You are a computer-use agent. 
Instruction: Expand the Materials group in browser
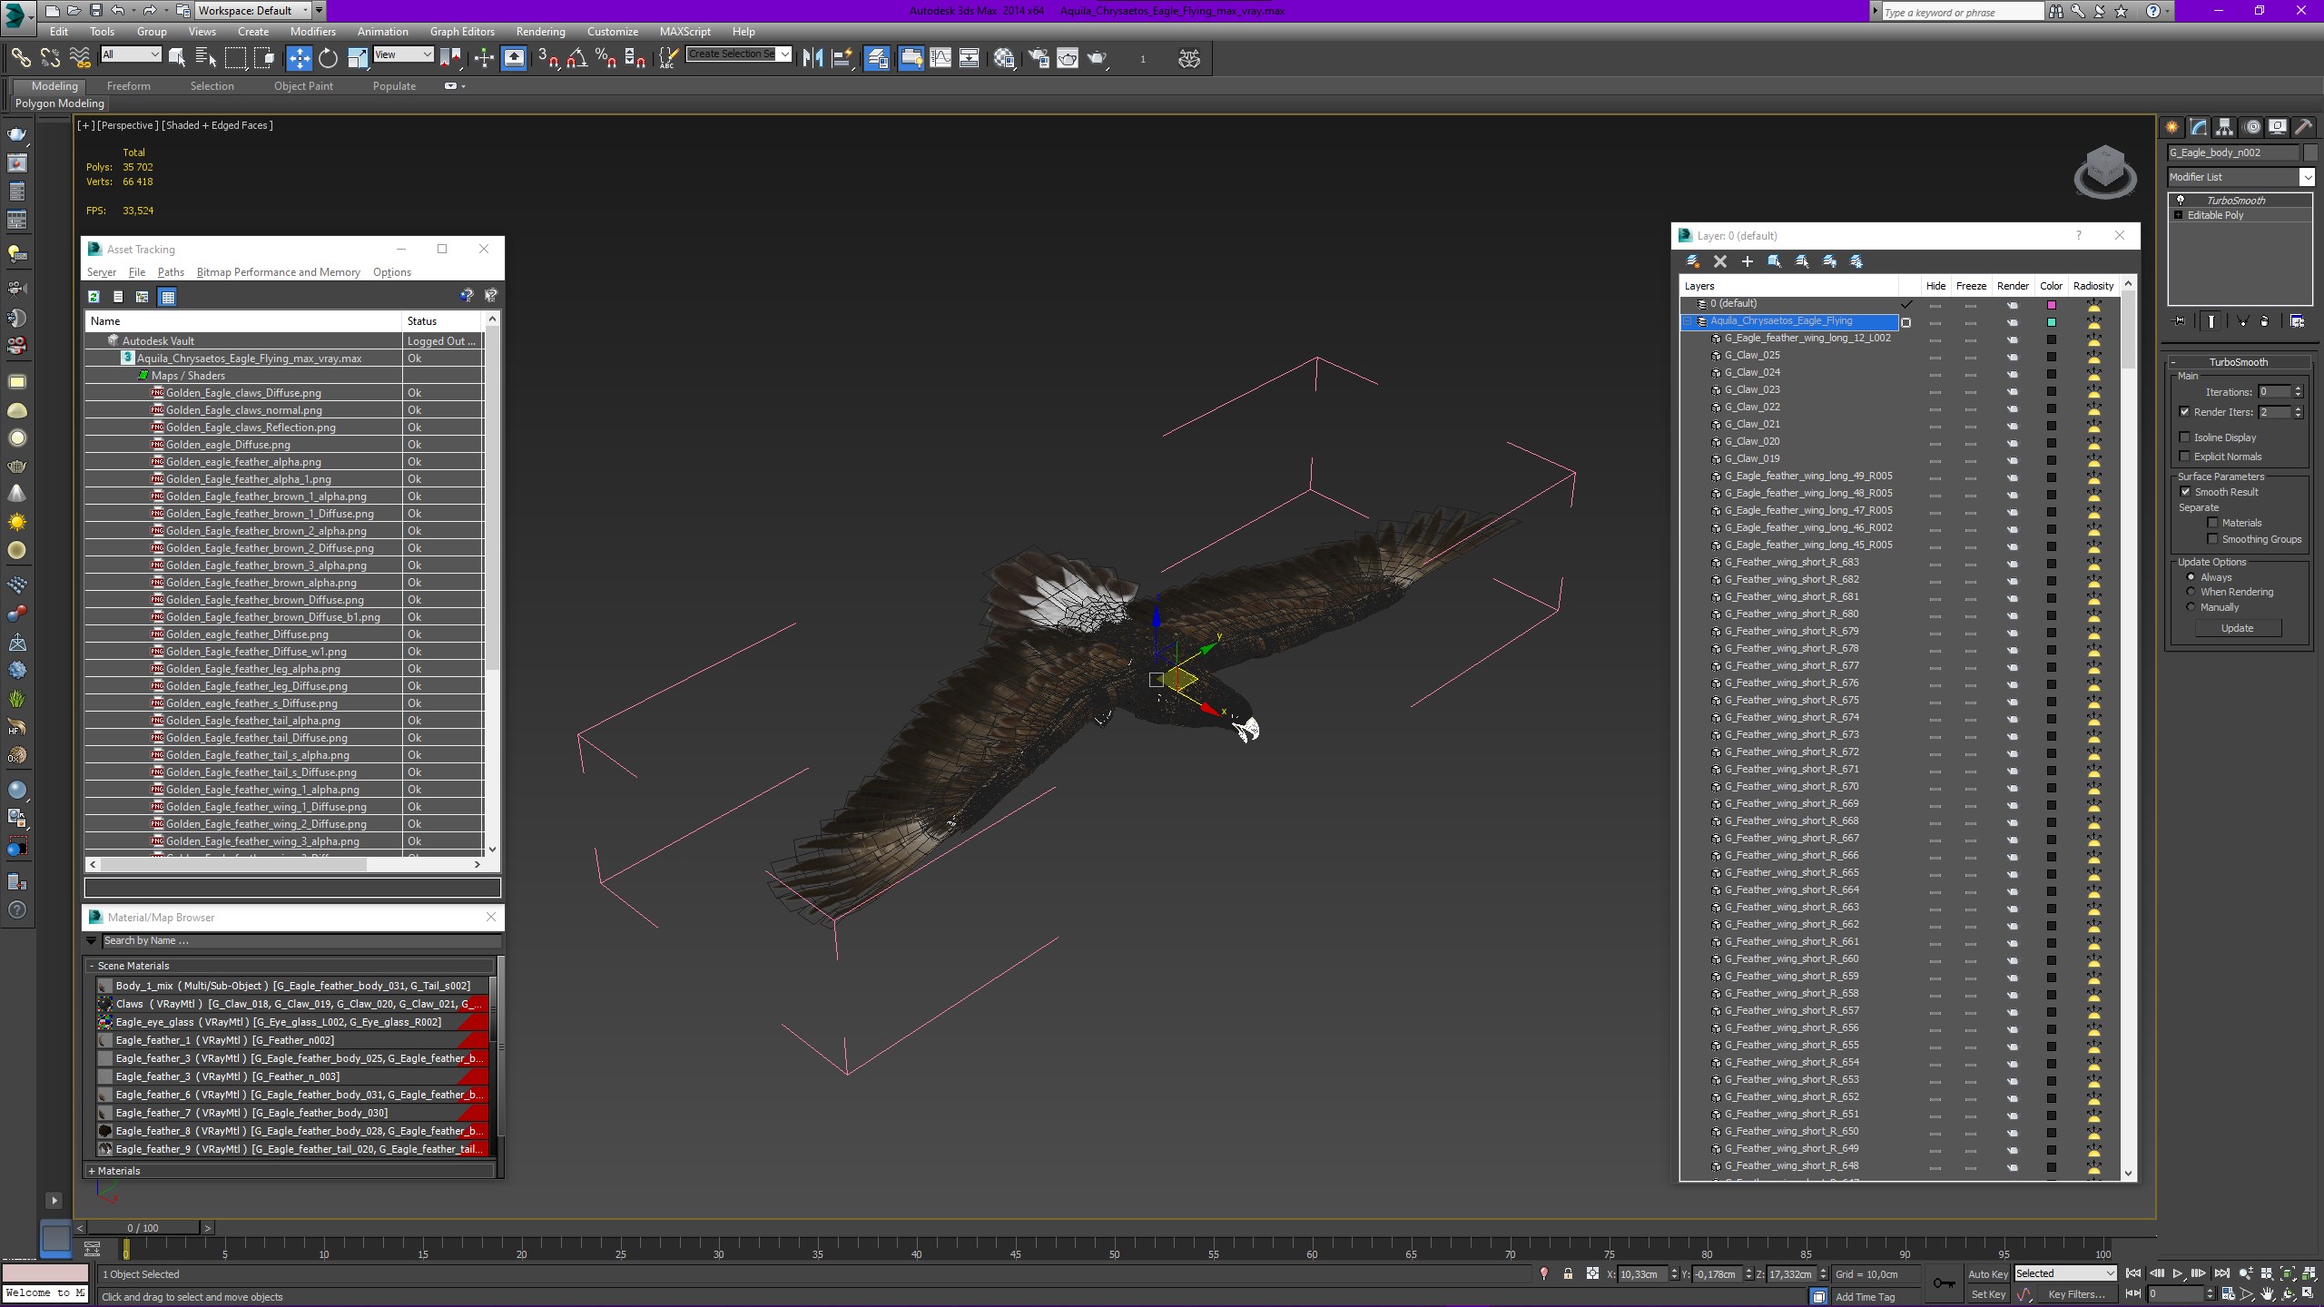[x=92, y=1171]
